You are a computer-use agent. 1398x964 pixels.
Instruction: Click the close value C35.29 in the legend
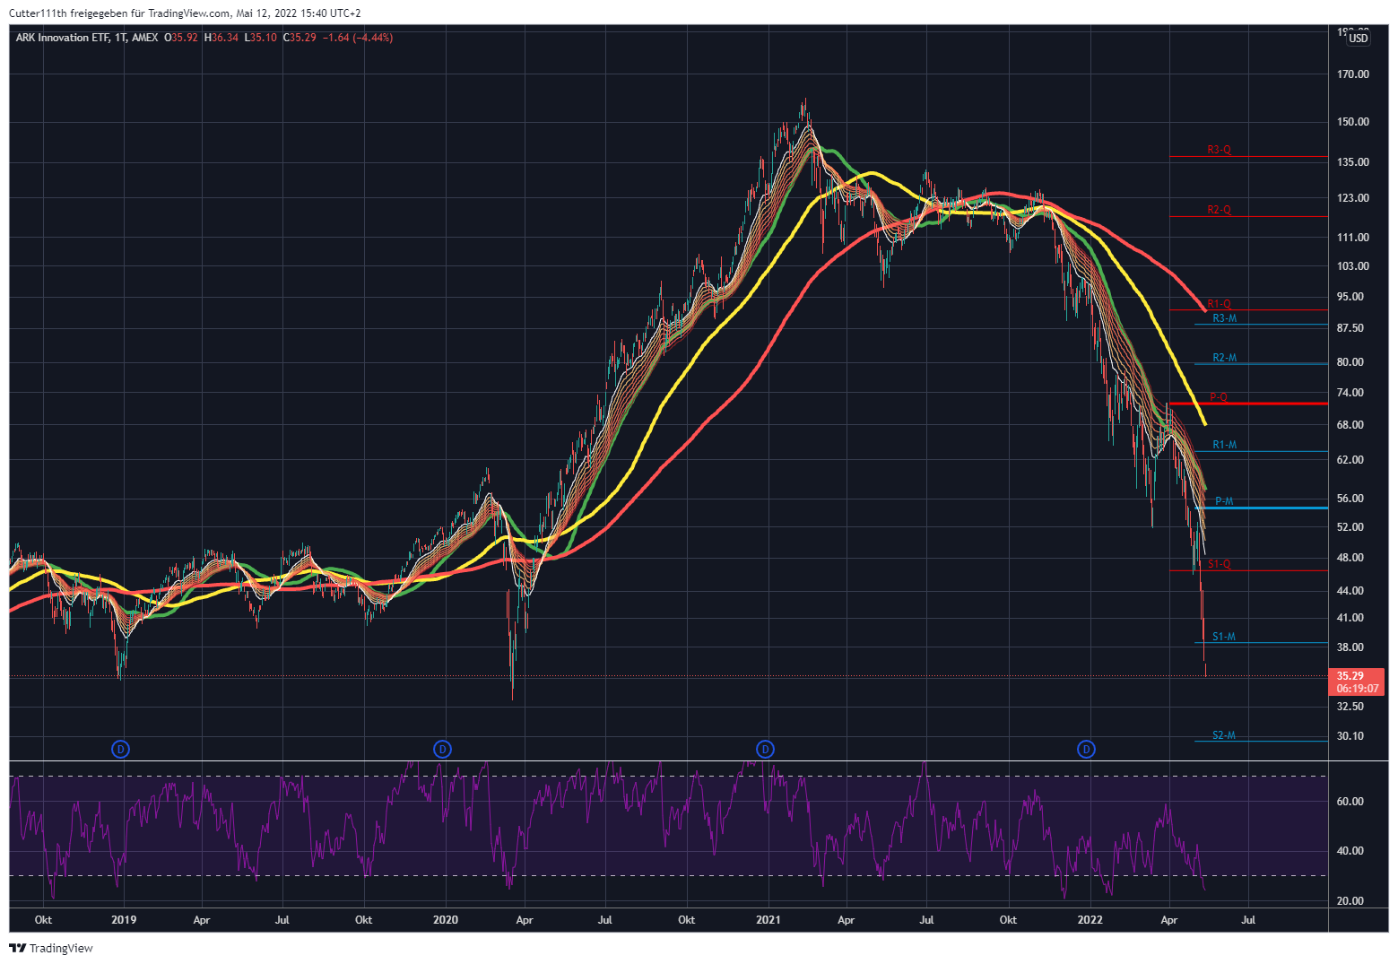coord(300,38)
